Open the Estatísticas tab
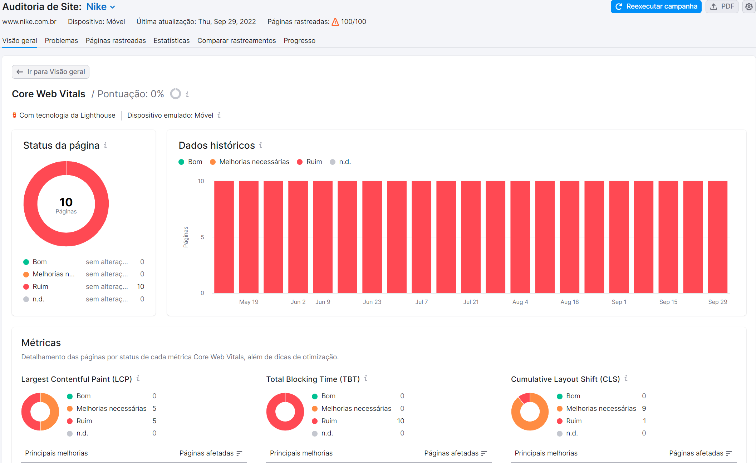The width and height of the screenshot is (756, 463). [171, 40]
